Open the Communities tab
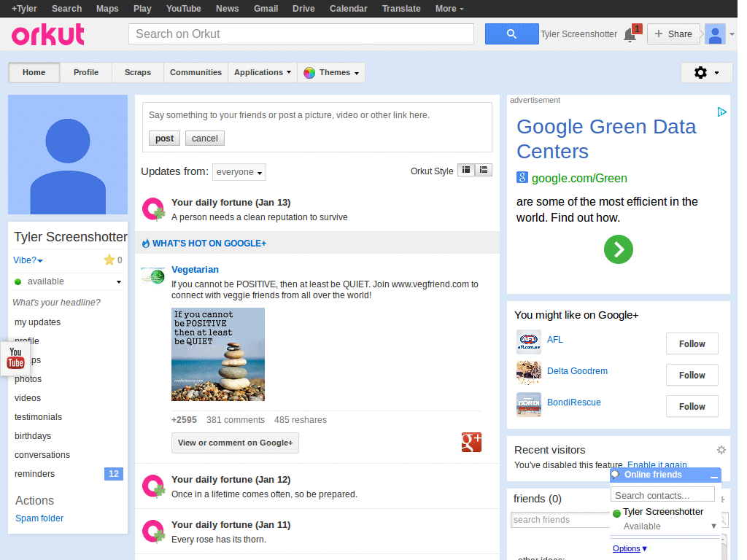Screen dimensions: 747x560 coord(196,72)
